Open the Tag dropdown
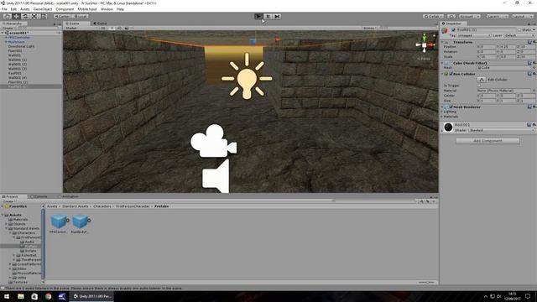 coord(474,35)
